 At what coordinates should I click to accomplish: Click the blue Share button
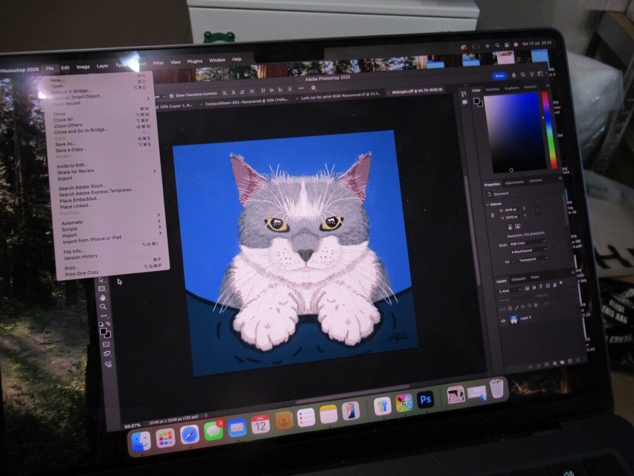point(500,76)
